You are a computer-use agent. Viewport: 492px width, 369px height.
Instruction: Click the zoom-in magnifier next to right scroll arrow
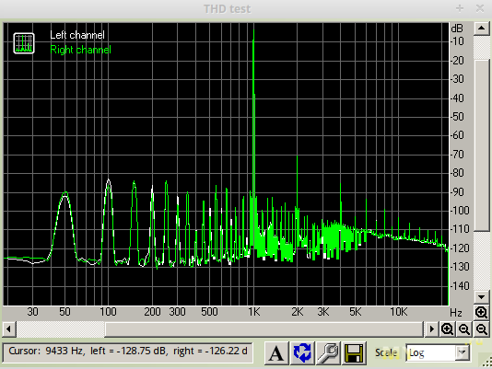click(x=447, y=329)
